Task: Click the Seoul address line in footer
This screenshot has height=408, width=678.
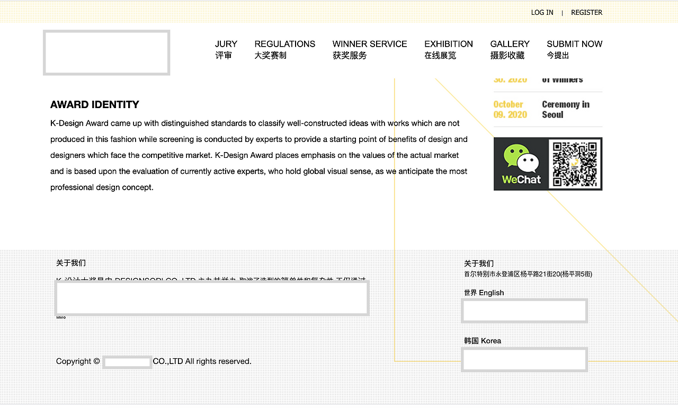Action: point(528,274)
